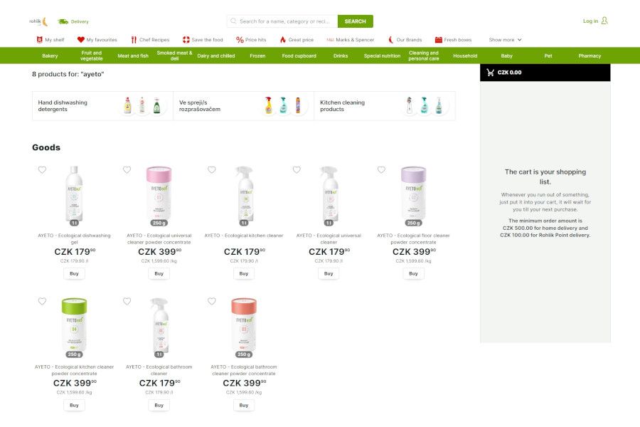Click the Fresh boxes icon
640x427 pixels.
(439, 39)
